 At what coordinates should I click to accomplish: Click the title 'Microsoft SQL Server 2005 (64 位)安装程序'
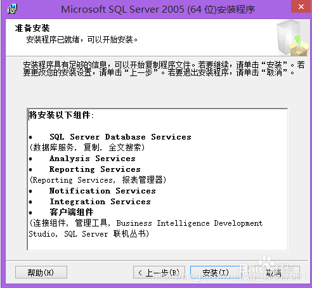tap(158, 10)
